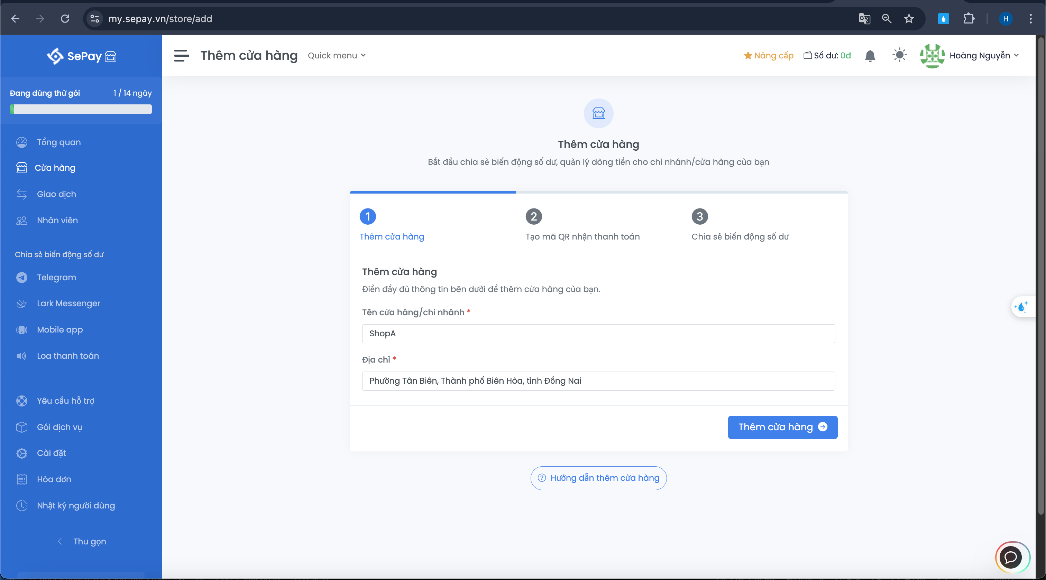1046x580 pixels.
Task: Click the Google Translate icon in address bar
Action: tap(864, 19)
